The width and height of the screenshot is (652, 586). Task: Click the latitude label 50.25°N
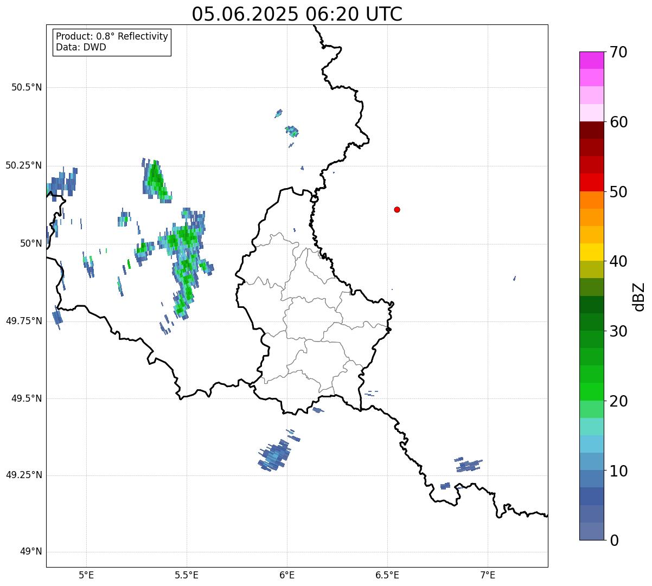(24, 165)
